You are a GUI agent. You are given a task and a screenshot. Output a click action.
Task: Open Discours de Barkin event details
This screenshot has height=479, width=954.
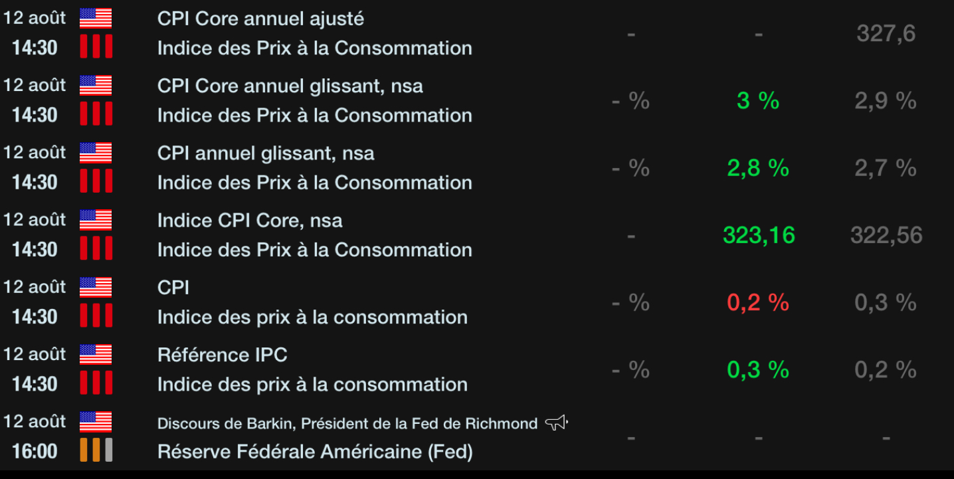[x=347, y=423]
